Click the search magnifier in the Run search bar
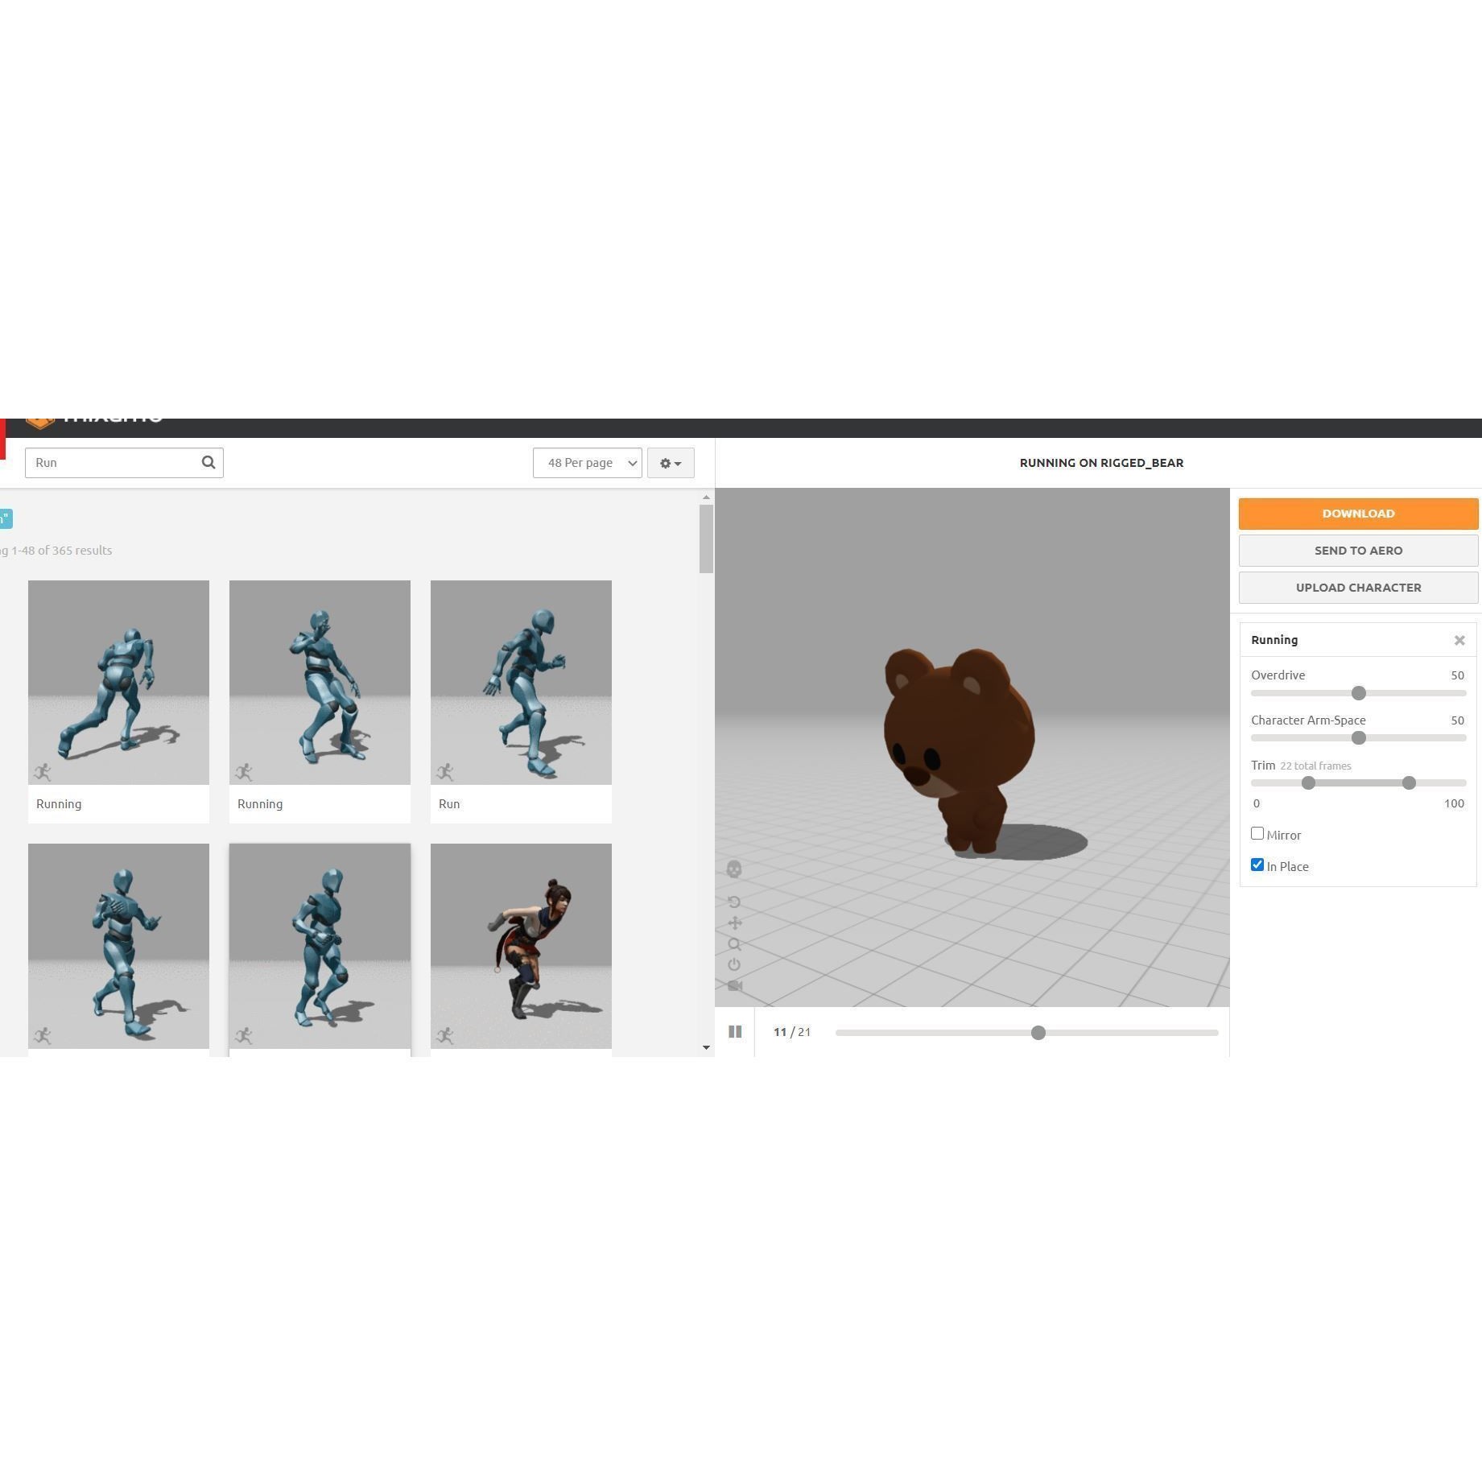This screenshot has height=1482, width=1482. (208, 462)
